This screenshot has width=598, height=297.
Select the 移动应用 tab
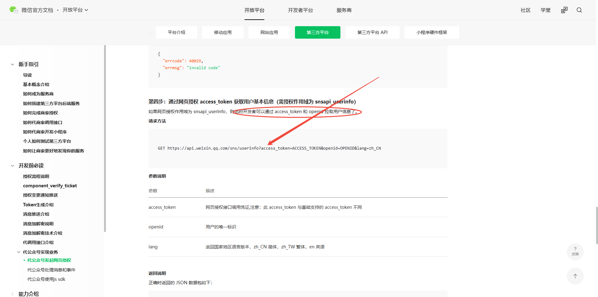[x=223, y=32]
